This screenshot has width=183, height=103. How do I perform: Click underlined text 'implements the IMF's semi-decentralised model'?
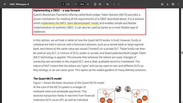(x=70, y=23)
